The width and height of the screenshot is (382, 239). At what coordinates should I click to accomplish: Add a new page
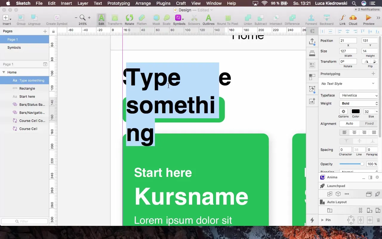tap(45, 31)
